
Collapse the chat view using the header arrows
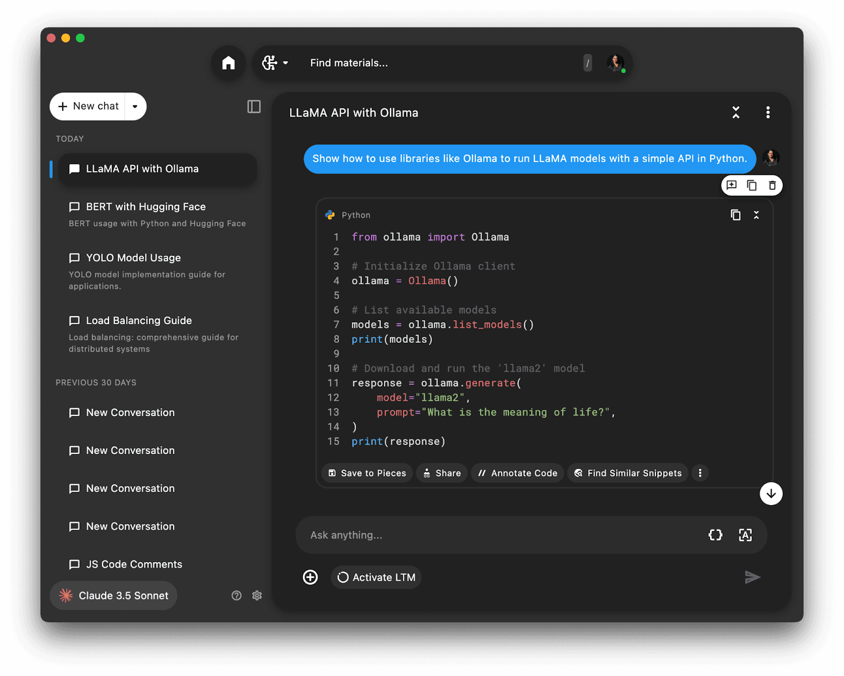pyautogui.click(x=736, y=112)
